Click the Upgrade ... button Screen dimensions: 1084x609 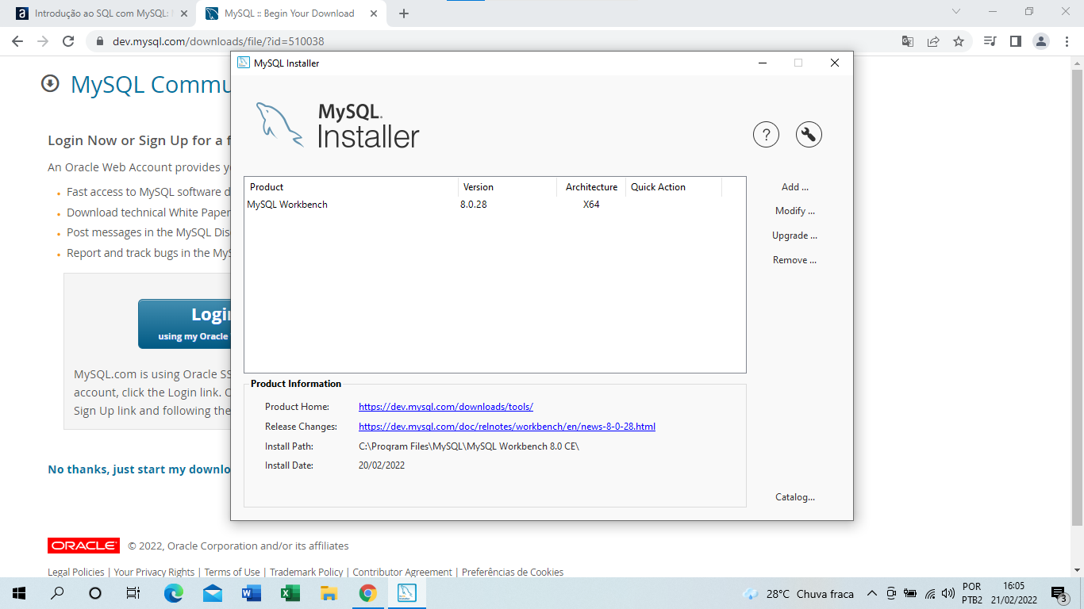tap(795, 236)
